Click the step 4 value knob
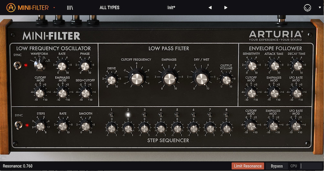324x171 pixels. [x=161, y=129]
